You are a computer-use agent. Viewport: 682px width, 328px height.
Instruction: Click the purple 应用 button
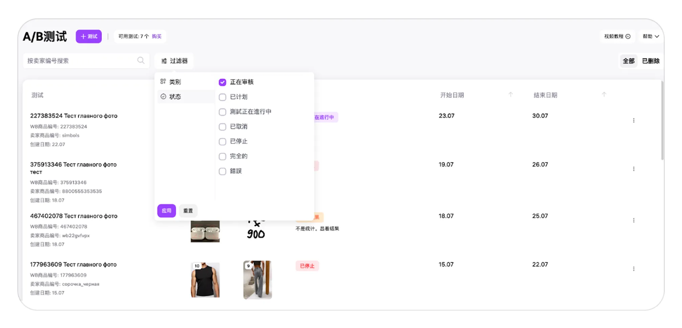pos(166,211)
